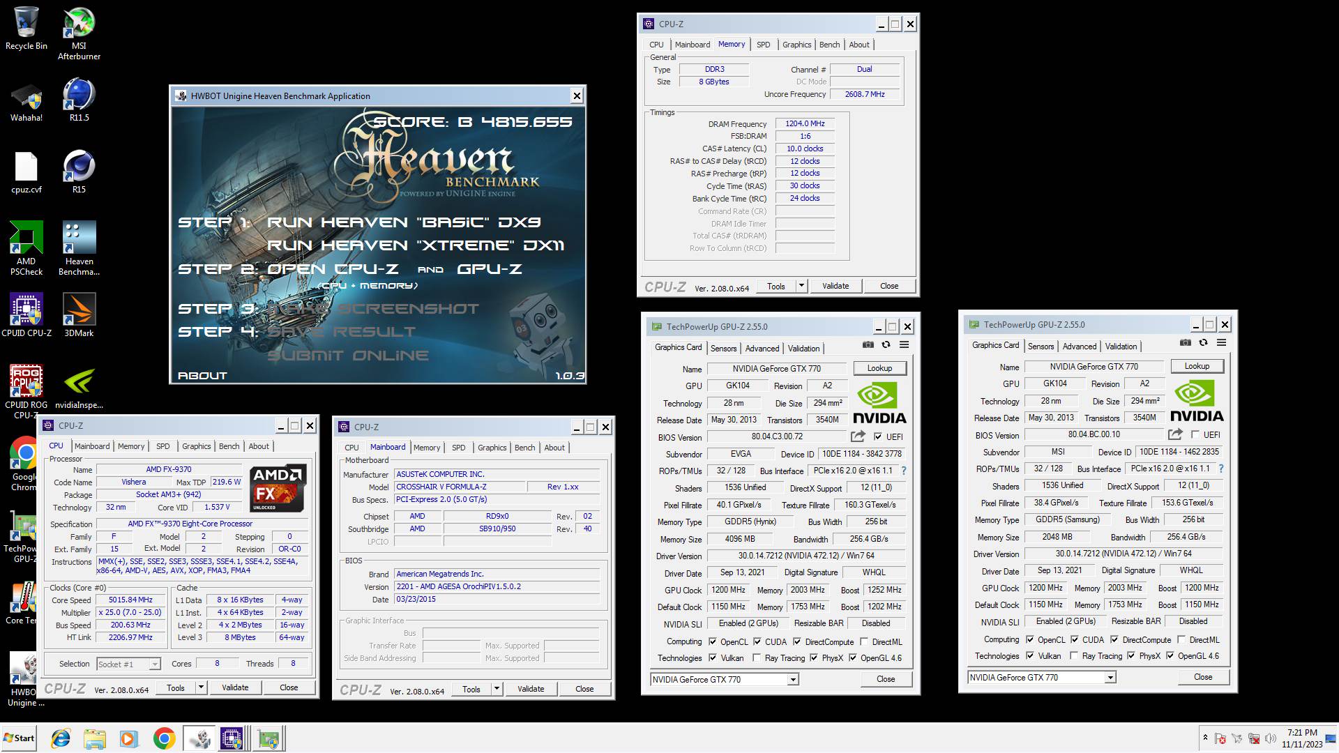Viewport: 1339px width, 753px height.
Task: Open GPU selector dropdown in right GPU-Z window
Action: (x=1110, y=677)
